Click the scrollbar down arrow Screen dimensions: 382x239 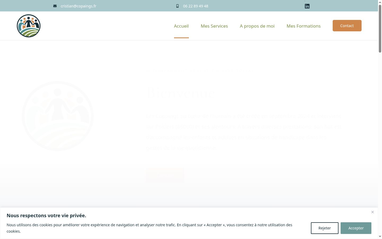(x=380, y=236)
